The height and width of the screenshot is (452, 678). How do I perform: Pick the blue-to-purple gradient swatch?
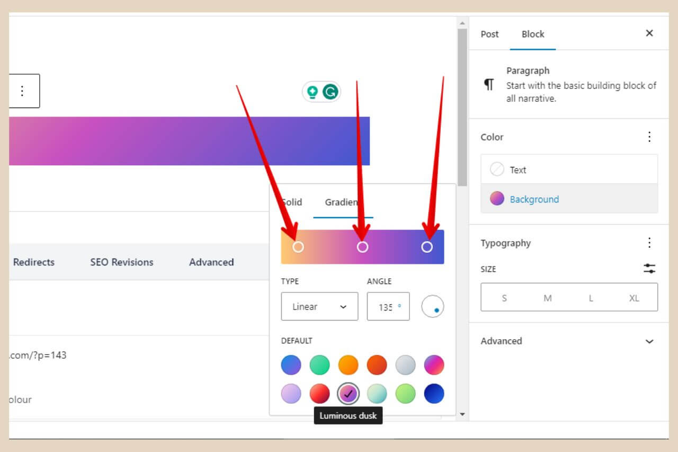click(291, 365)
